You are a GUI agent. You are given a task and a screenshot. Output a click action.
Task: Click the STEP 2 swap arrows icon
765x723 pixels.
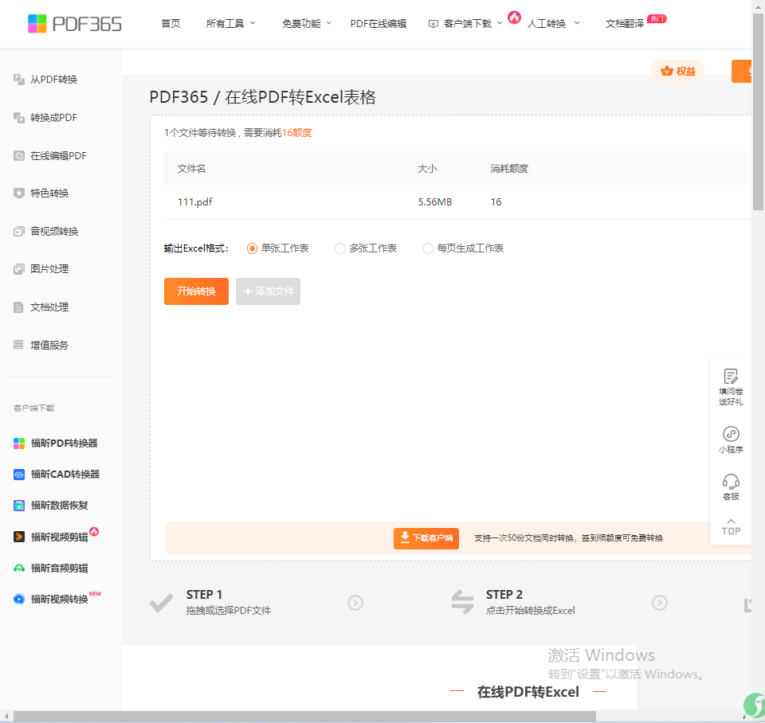click(x=462, y=602)
